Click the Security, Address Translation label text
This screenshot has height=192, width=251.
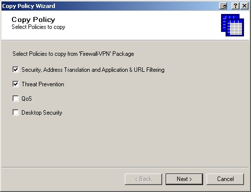click(x=93, y=70)
